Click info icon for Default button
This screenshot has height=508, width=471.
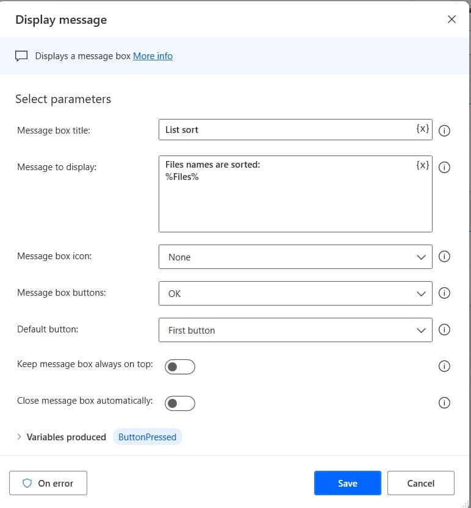(444, 329)
